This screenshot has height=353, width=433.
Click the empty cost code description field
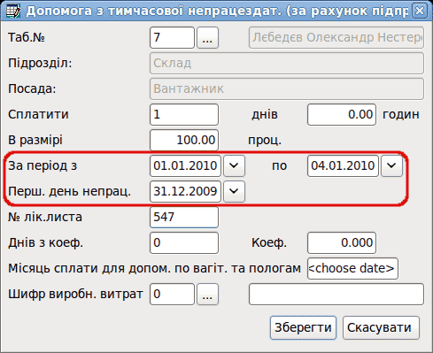pos(336,294)
